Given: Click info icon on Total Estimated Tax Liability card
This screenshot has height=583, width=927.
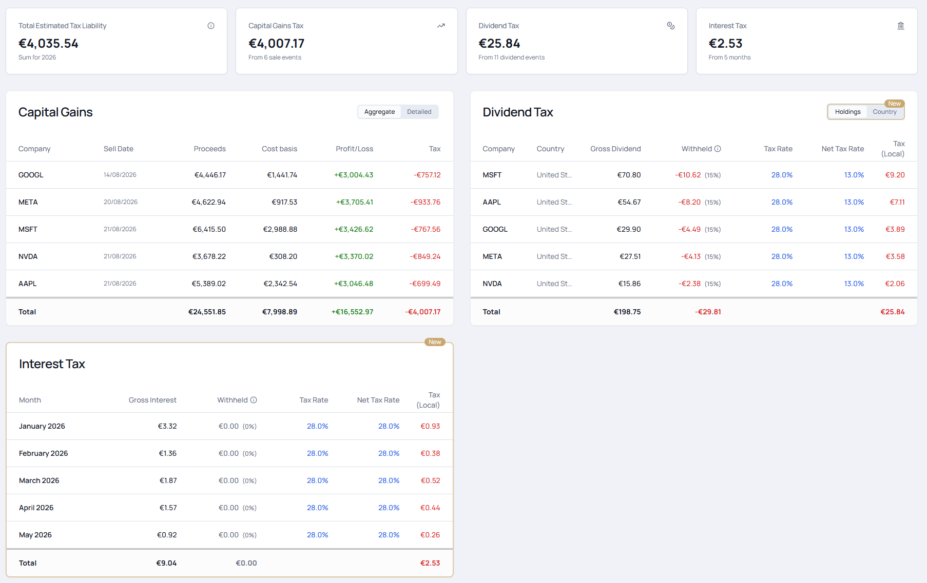Looking at the screenshot, I should (x=211, y=26).
